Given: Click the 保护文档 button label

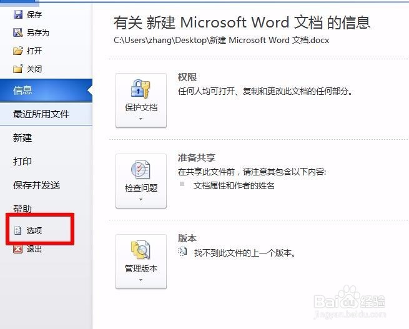Looking at the screenshot, I should pos(141,107).
